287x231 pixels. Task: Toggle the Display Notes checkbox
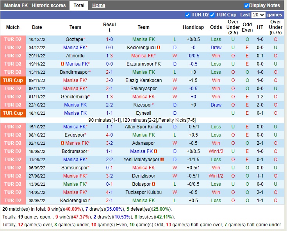pyautogui.click(x=246, y=5)
